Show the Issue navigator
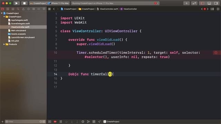This screenshot has width=221, height=124. 23,9
